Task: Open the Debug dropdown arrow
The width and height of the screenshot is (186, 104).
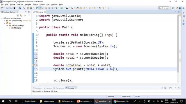Action: pyautogui.click(x=59, y=8)
